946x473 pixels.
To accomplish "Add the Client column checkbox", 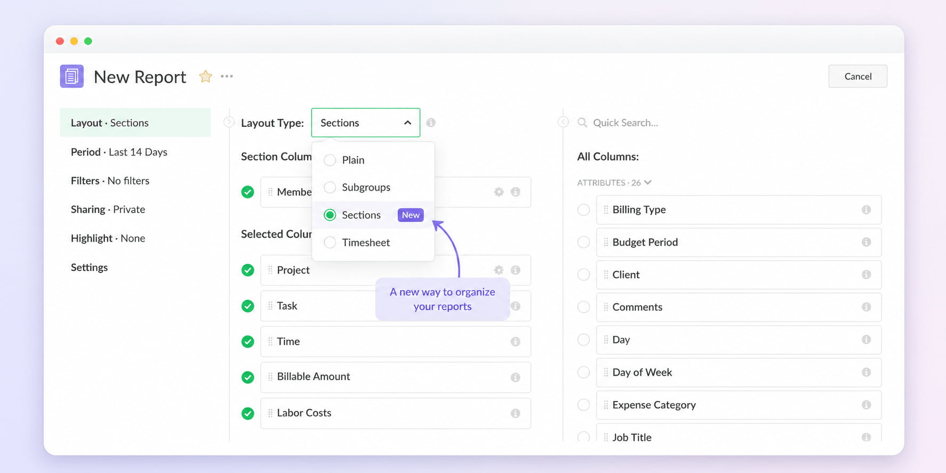I will 583,275.
